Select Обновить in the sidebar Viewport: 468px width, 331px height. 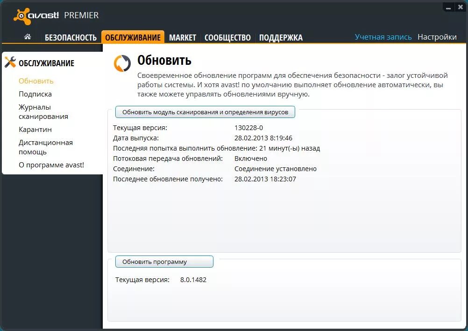36,81
